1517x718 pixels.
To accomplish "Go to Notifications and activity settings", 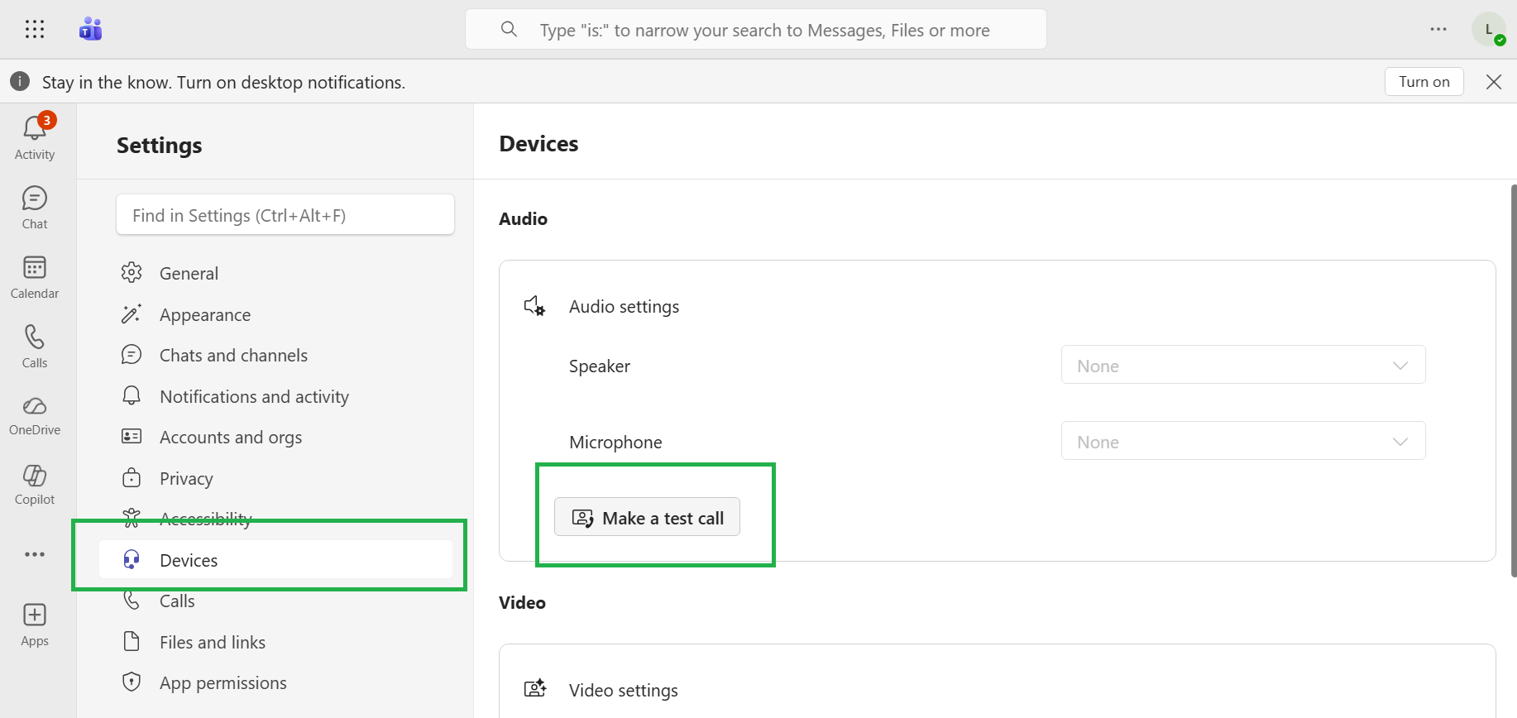I will (x=254, y=397).
